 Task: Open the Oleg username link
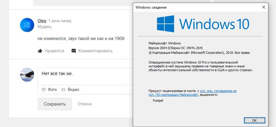pyautogui.click(x=42, y=21)
